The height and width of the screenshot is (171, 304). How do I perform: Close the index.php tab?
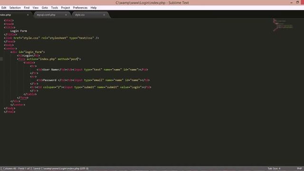28,15
